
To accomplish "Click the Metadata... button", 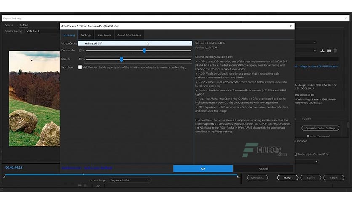I will [x=257, y=178].
